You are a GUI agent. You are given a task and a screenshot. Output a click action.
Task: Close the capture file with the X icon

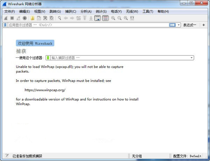(x=45, y=18)
